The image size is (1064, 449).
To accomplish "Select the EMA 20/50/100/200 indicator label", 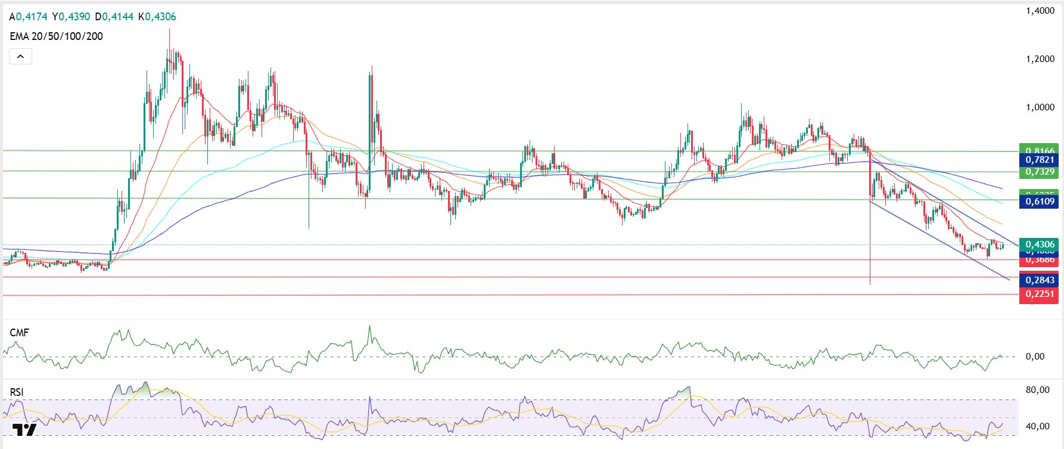I will 56,36.
